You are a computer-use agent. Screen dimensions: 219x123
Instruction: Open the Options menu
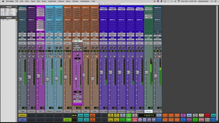pyautogui.click(x=61, y=1)
